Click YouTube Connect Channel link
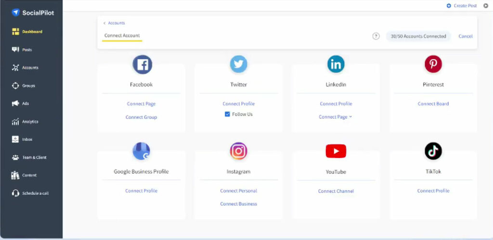The image size is (493, 240). pos(336,191)
